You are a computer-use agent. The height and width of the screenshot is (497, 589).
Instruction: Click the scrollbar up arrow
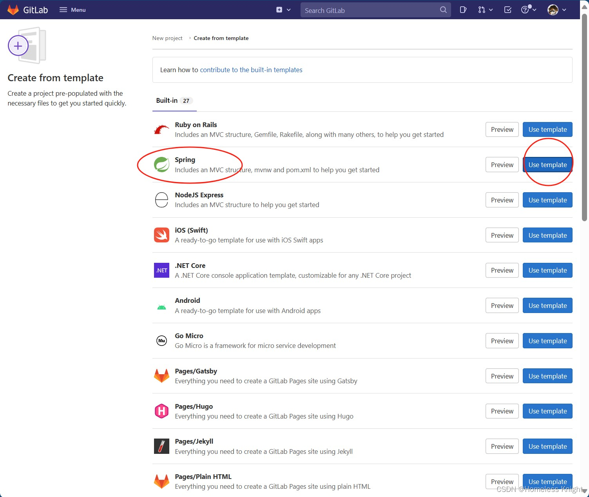584,7
